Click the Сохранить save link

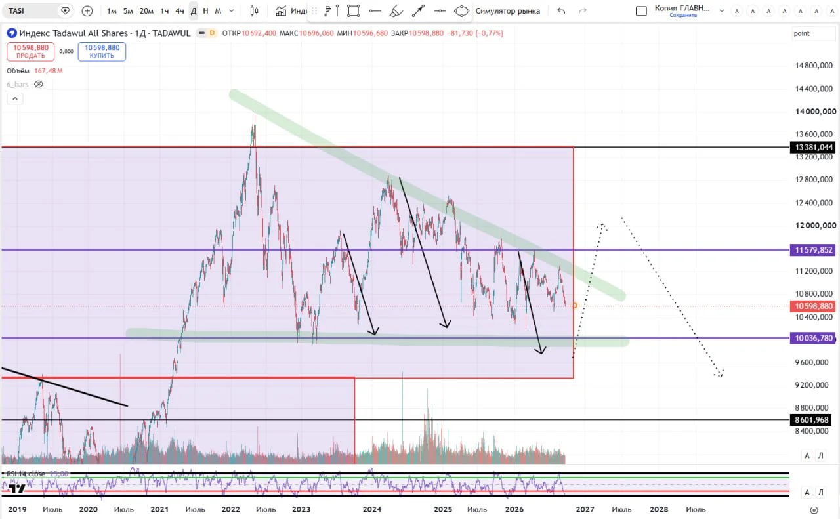(683, 15)
